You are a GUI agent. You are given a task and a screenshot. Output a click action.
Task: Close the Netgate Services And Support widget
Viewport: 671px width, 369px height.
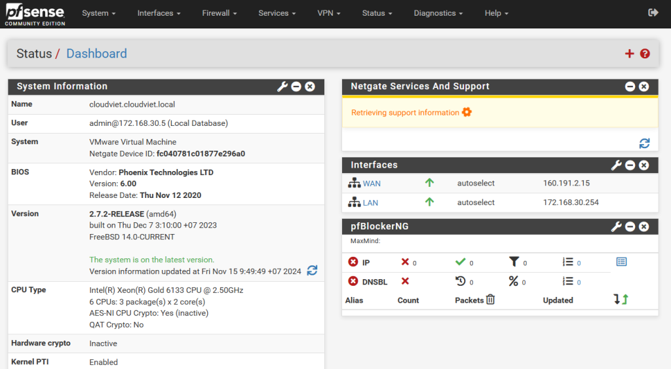pyautogui.click(x=643, y=87)
